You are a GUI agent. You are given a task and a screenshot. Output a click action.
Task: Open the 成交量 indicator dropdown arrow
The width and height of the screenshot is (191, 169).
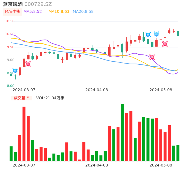pos(28,98)
